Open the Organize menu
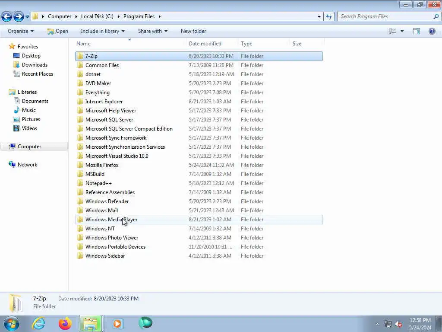Viewport: 442px width, 332px height. click(x=21, y=31)
